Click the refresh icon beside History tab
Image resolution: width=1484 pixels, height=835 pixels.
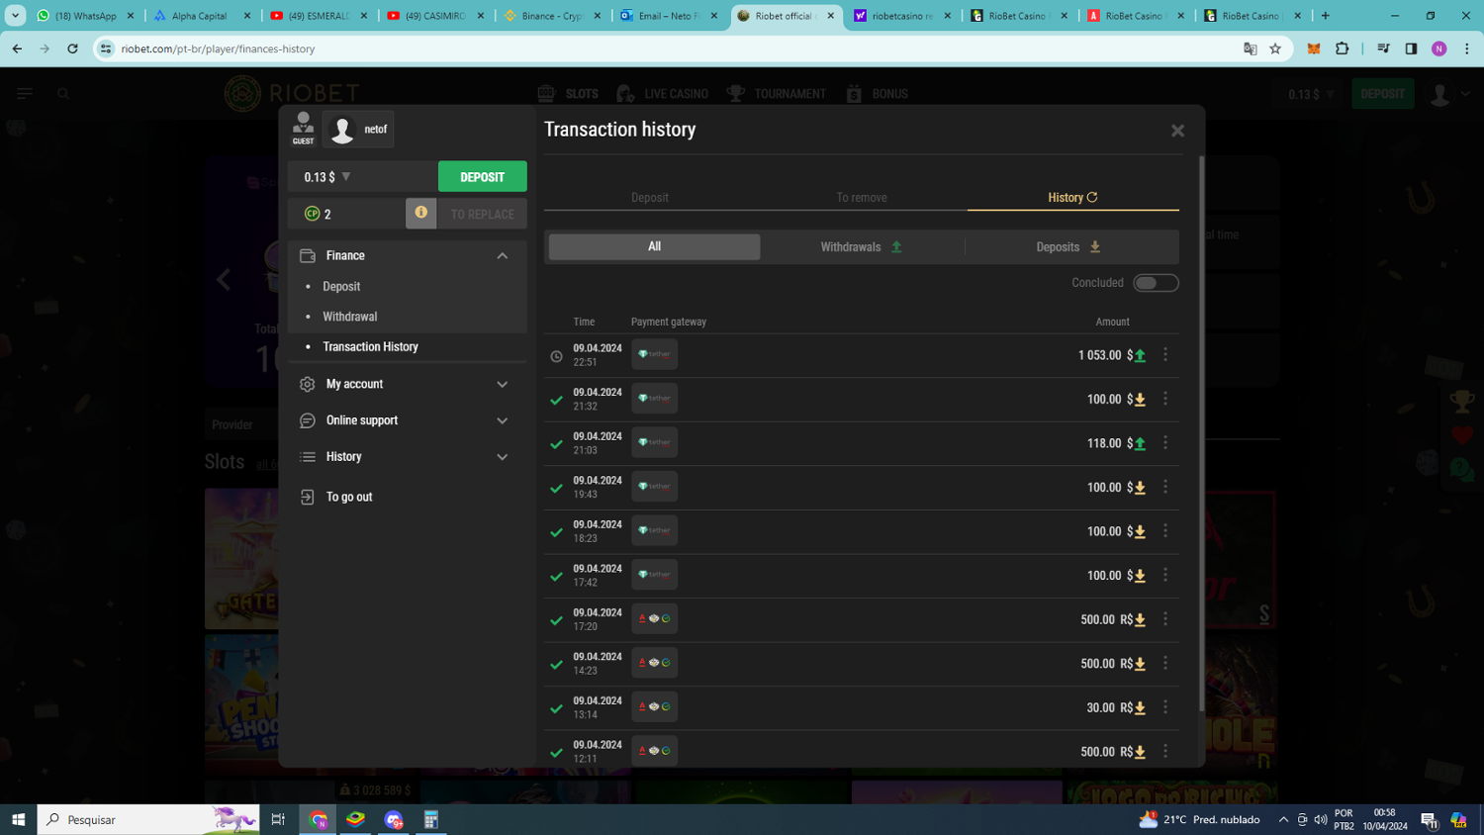(1092, 197)
